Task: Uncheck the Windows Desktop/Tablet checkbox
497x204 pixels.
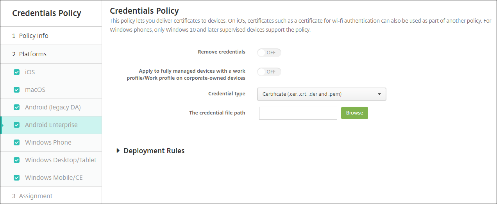Action: click(16, 160)
